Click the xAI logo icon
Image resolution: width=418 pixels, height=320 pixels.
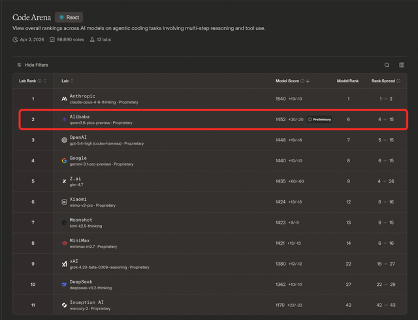click(x=64, y=263)
